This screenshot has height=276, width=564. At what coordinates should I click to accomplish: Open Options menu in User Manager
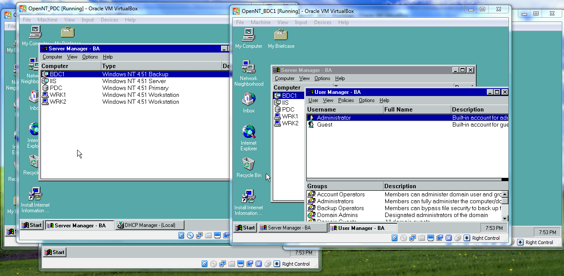pos(367,100)
